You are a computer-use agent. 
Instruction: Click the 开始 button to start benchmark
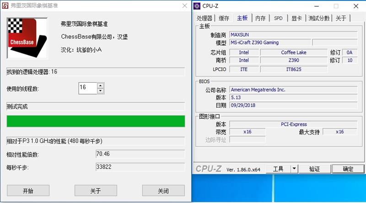pos(28,191)
